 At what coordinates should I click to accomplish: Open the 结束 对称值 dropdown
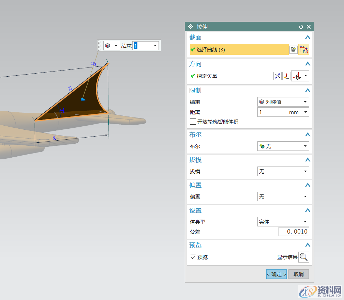click(283, 102)
